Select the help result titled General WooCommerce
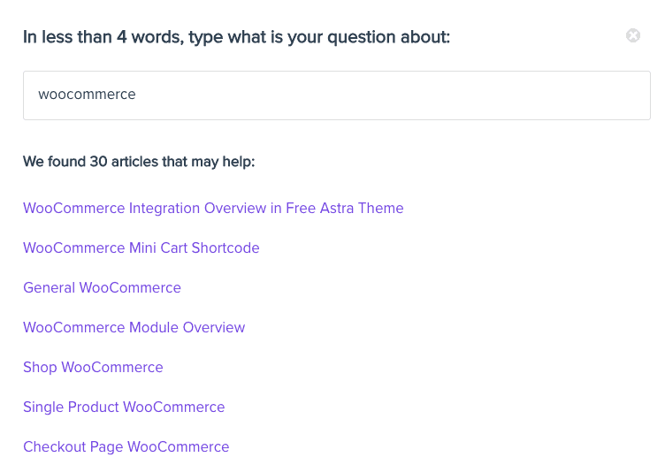This screenshot has height=457, width=665. (102, 288)
